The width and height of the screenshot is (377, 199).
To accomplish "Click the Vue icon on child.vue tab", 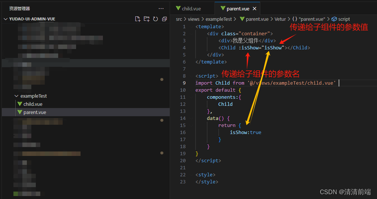I will click(178, 9).
